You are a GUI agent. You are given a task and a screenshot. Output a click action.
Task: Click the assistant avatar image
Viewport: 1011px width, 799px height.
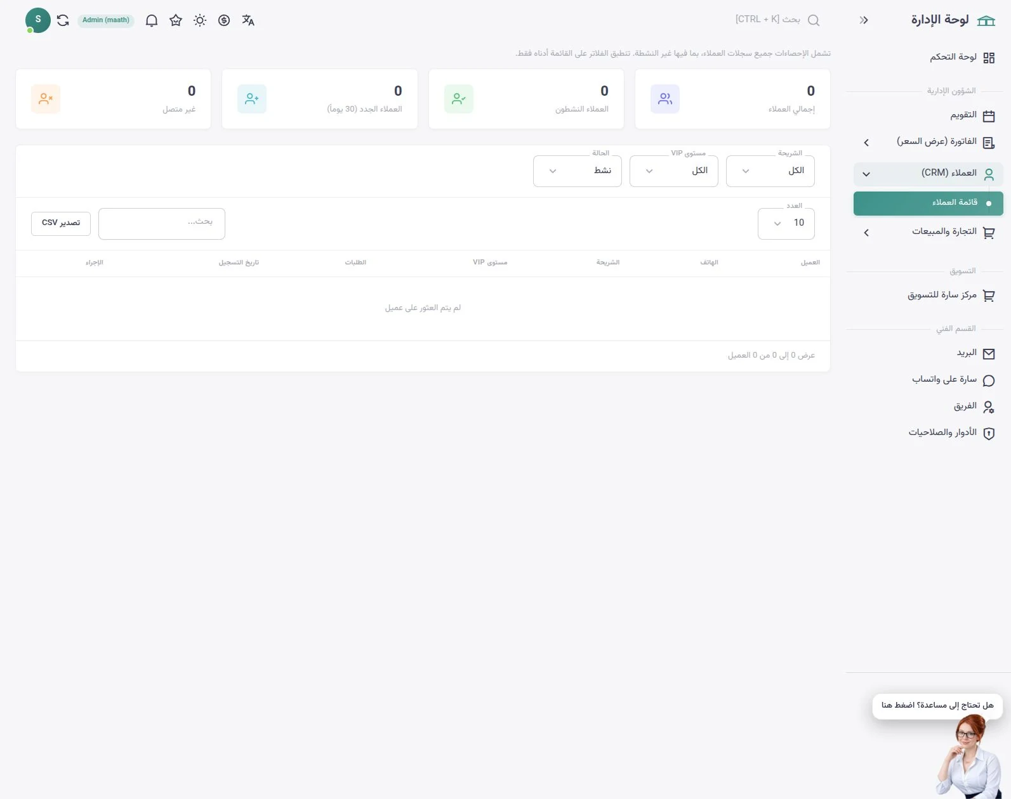click(968, 757)
